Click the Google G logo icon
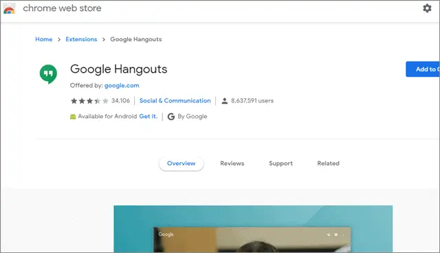Screen dimensions: 440x253 coord(171,116)
